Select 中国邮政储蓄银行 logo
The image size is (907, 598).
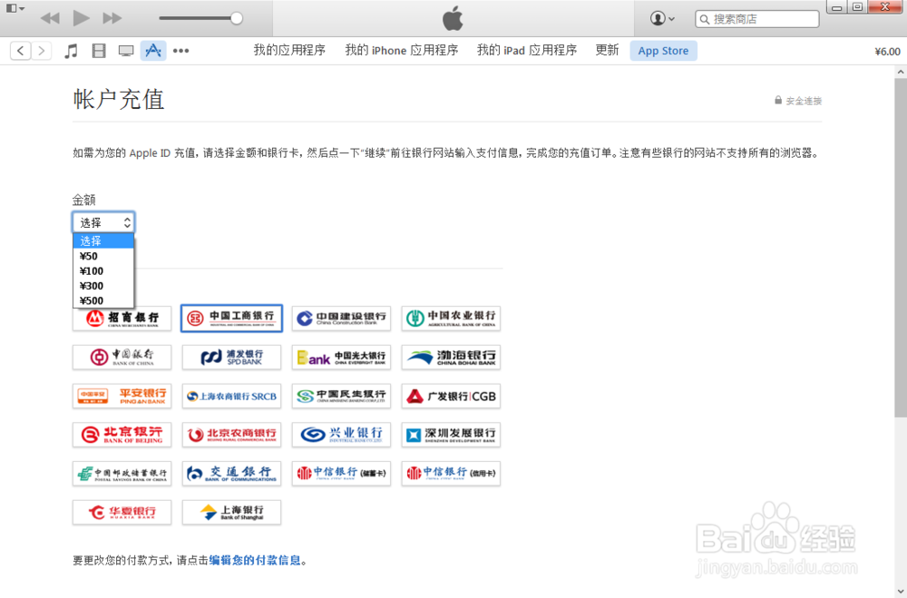(x=122, y=474)
